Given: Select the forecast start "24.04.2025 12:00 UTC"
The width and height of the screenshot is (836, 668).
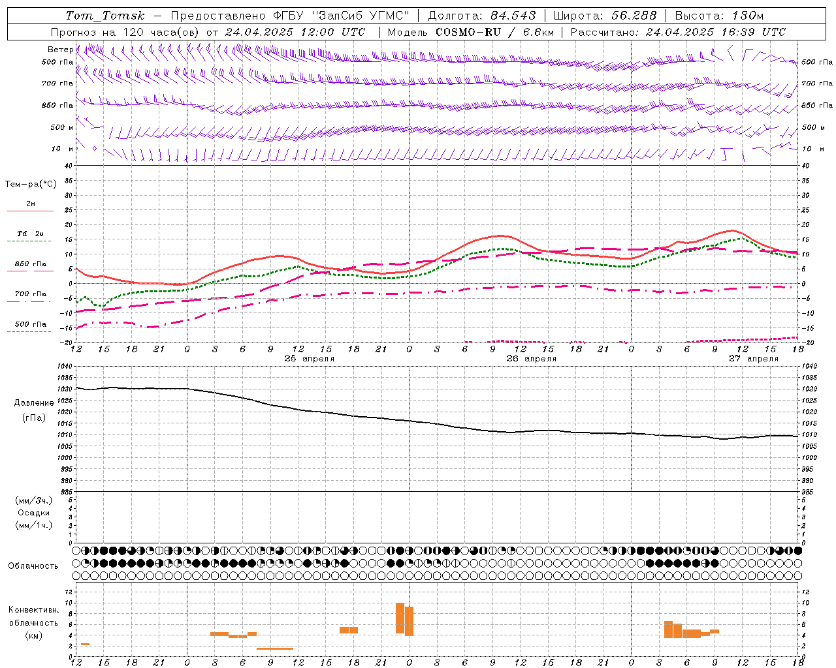Looking at the screenshot, I should tap(295, 32).
